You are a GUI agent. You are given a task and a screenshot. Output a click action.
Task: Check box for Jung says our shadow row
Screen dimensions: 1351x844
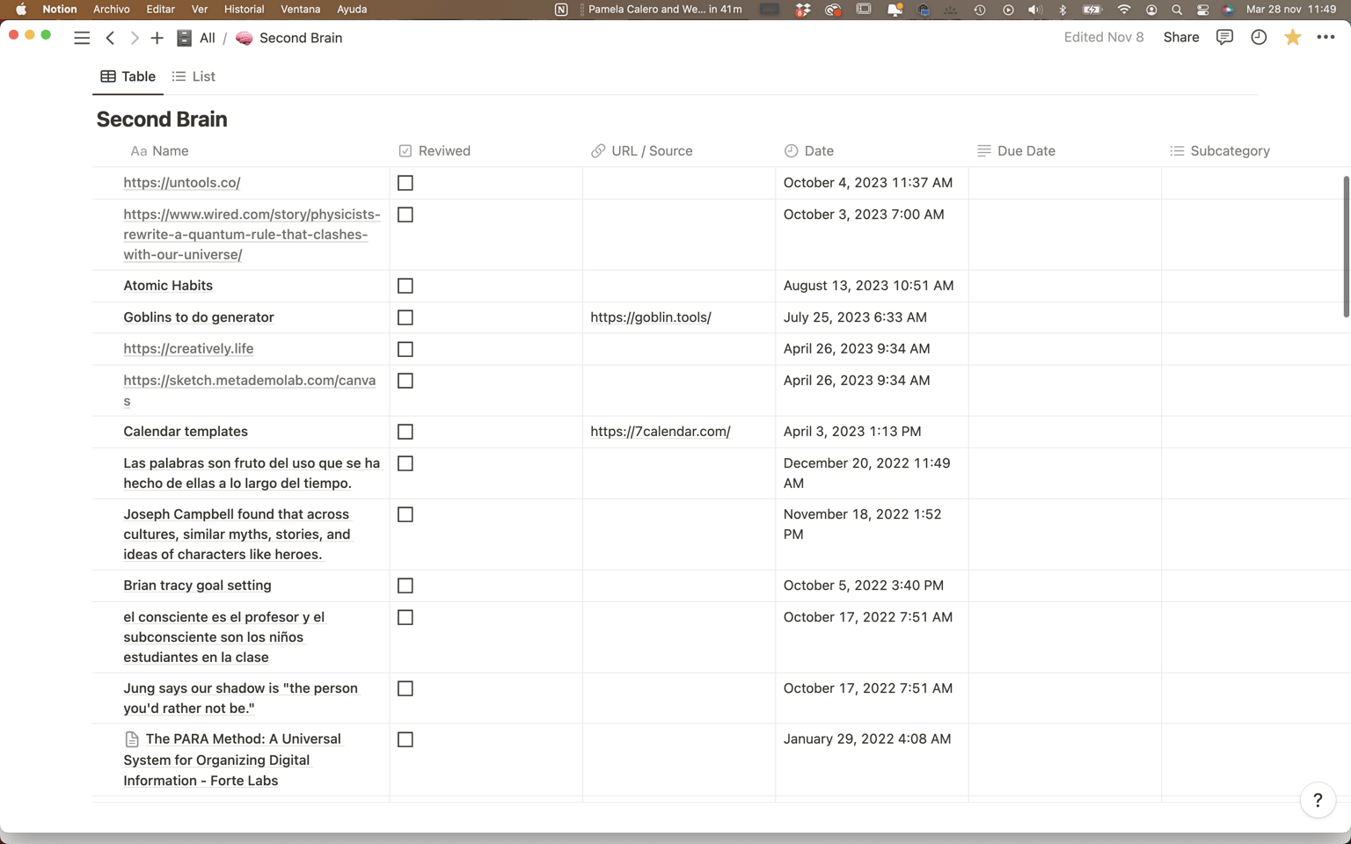tap(405, 688)
